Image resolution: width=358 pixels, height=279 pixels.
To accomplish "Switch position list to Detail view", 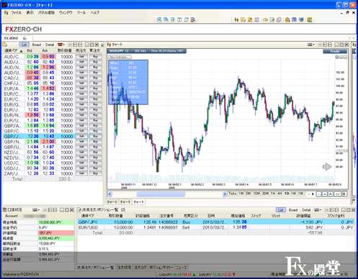I will 306,210.
